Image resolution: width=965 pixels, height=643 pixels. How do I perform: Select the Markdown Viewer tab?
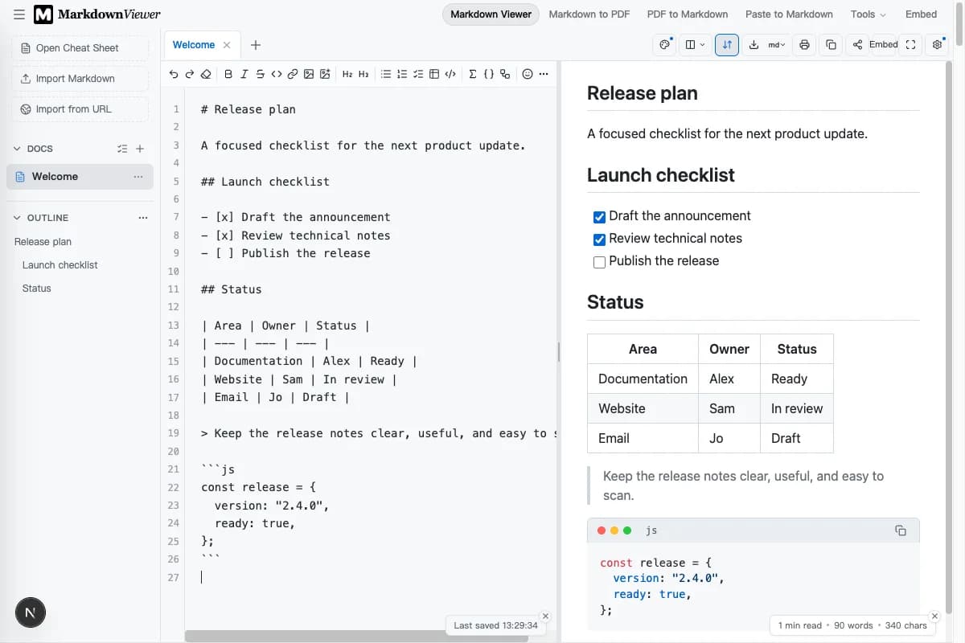coord(491,14)
